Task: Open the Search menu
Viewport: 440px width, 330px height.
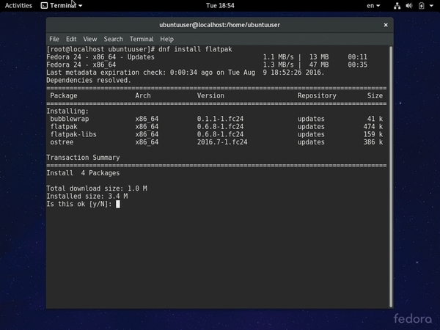Action: pos(113,39)
